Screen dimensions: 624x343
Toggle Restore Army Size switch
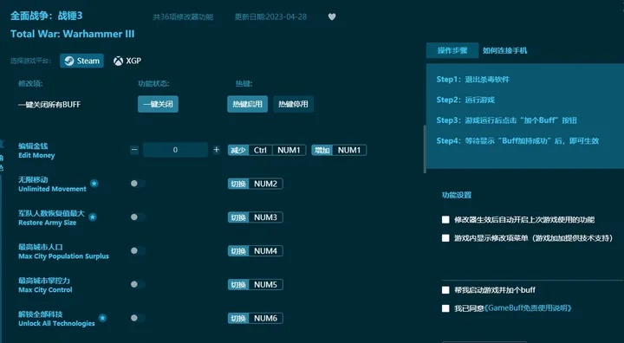[138, 217]
